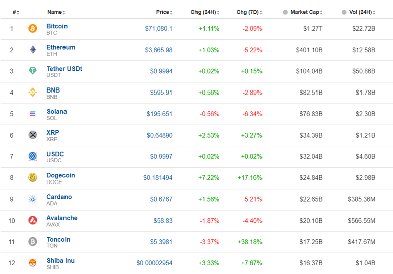This screenshot has height=274, width=393.
Task: Click XRP market cap $34.39B
Action: pos(311,135)
